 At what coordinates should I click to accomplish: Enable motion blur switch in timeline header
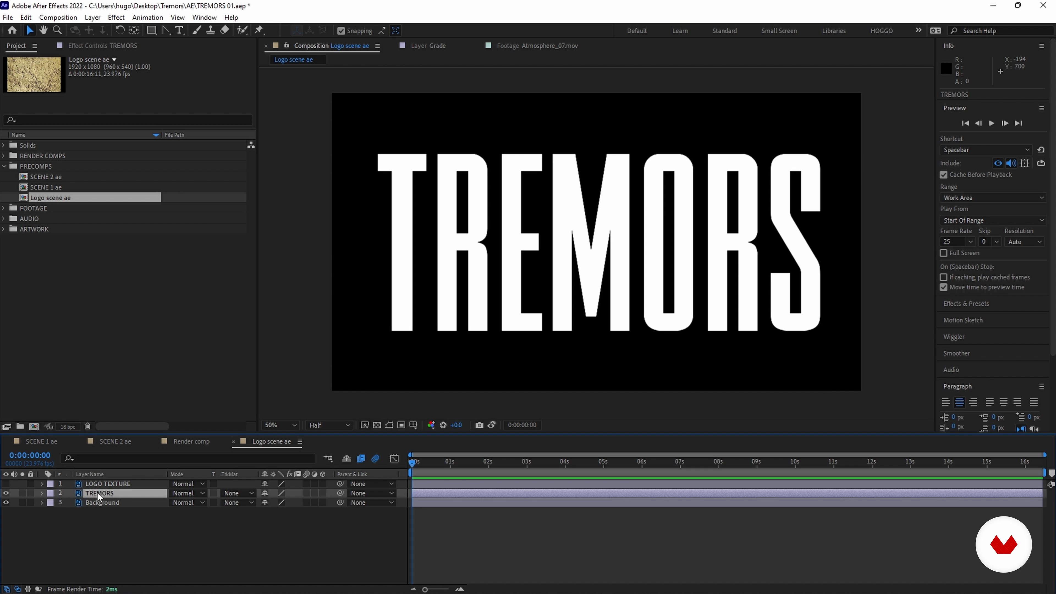click(x=375, y=459)
